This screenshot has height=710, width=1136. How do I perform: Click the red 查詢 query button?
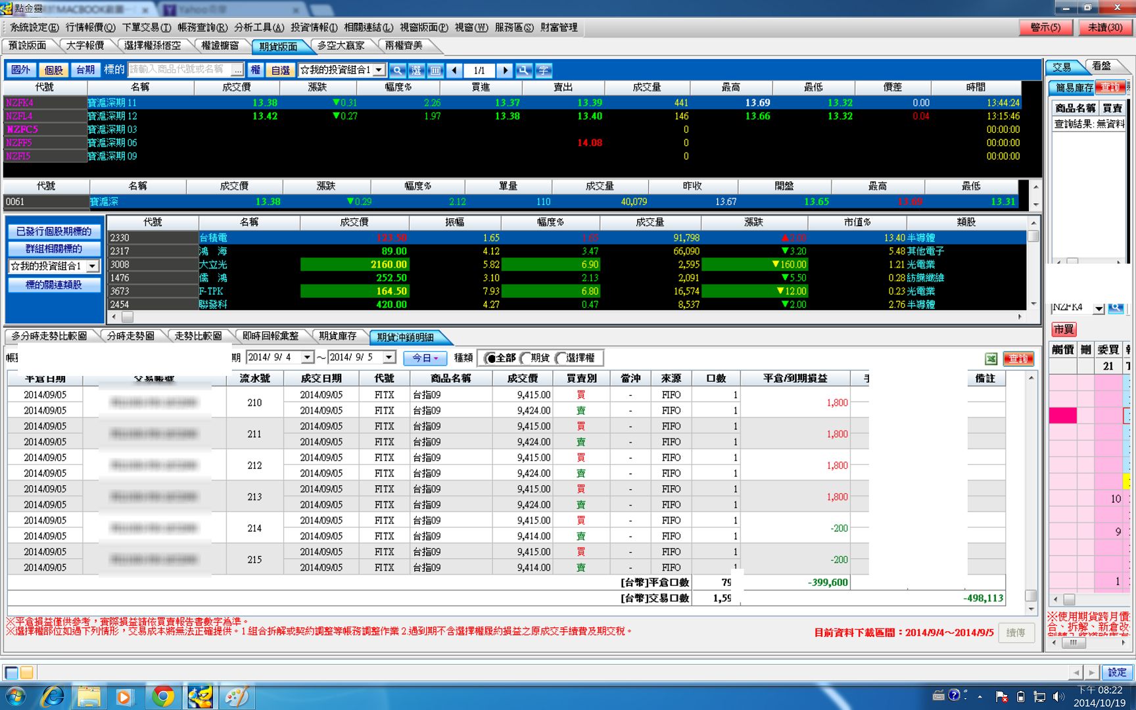[1018, 358]
